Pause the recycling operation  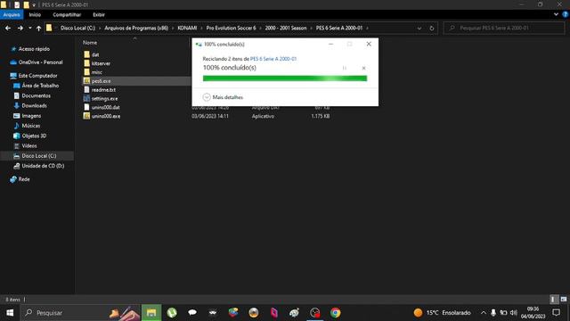click(345, 68)
